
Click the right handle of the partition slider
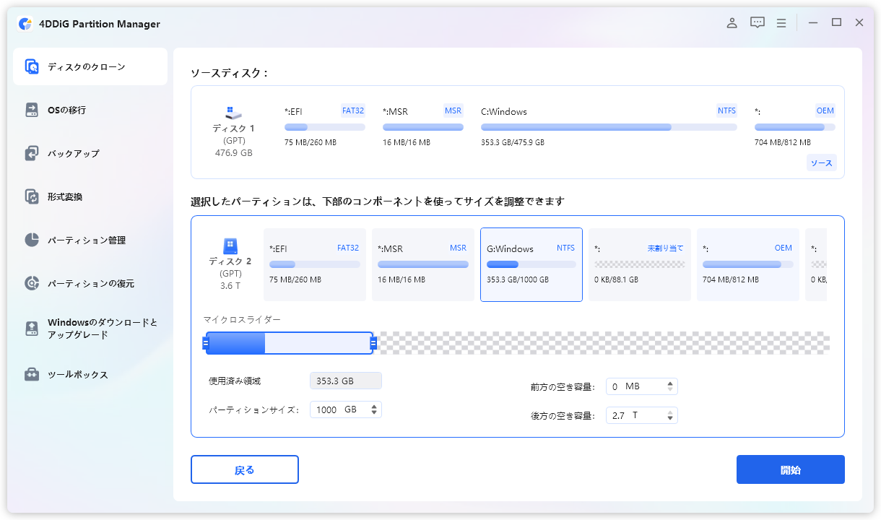pos(373,343)
